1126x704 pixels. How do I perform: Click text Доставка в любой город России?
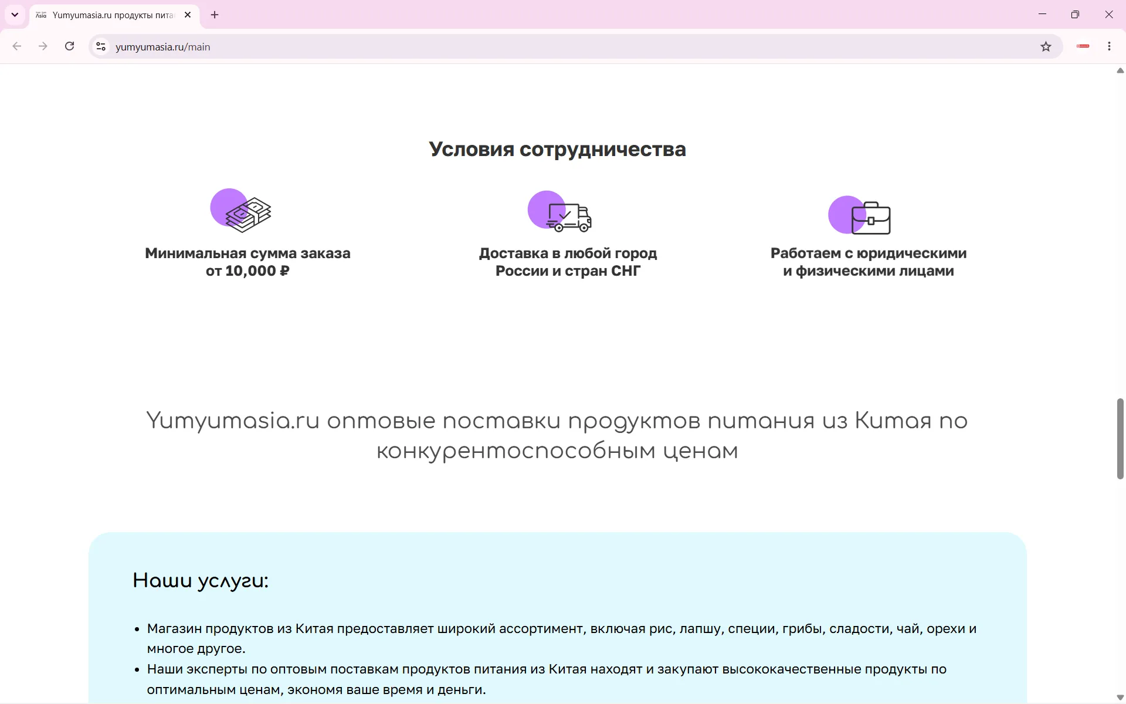pyautogui.click(x=568, y=262)
